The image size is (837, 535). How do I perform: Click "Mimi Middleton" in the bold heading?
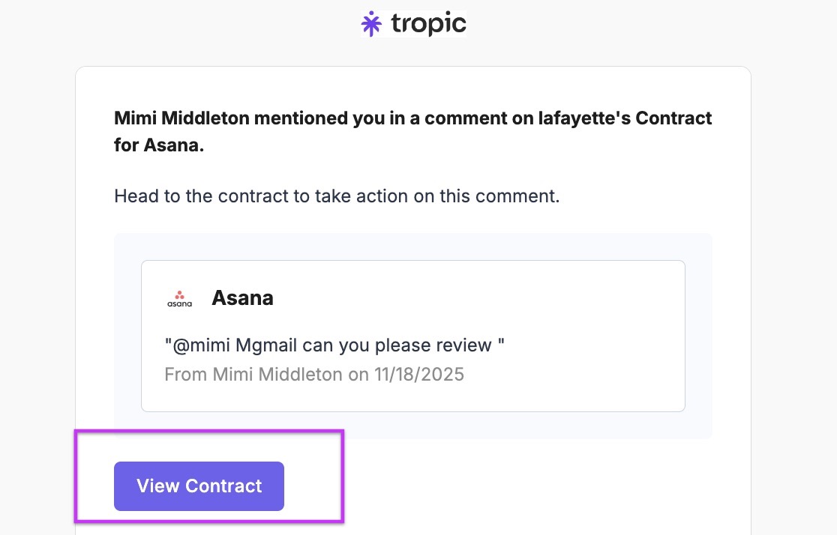(179, 118)
